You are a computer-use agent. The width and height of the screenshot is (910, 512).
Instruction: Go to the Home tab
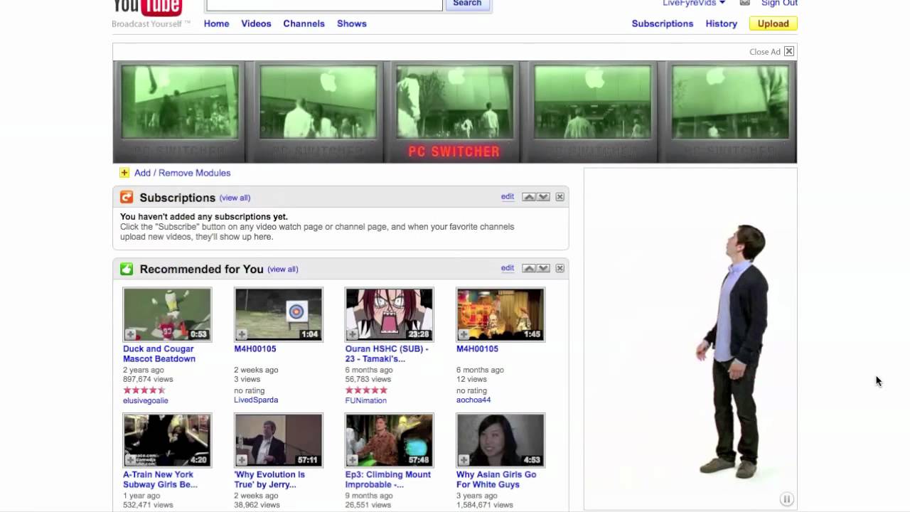tap(216, 23)
